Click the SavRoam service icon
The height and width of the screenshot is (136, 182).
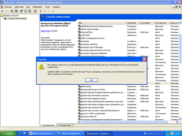point(79,41)
